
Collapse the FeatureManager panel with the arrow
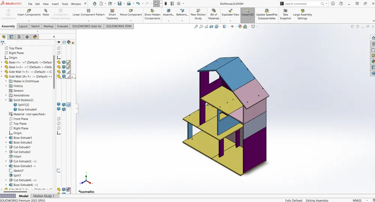pos(54,37)
